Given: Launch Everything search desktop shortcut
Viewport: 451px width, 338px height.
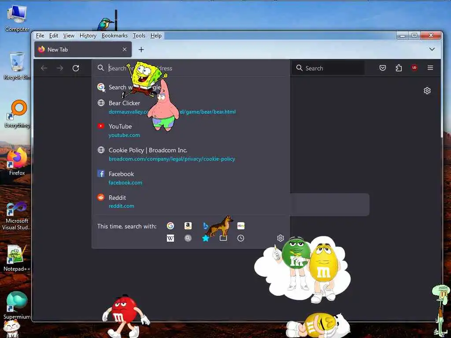Looking at the screenshot, I should pyautogui.click(x=17, y=114).
